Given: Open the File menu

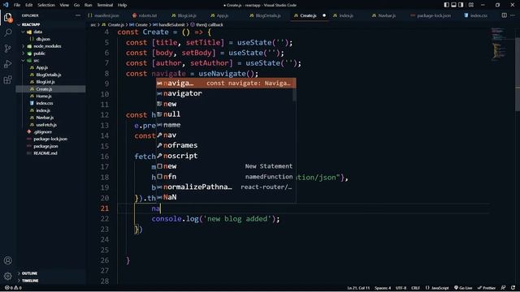Looking at the screenshot, I should 17,5.
